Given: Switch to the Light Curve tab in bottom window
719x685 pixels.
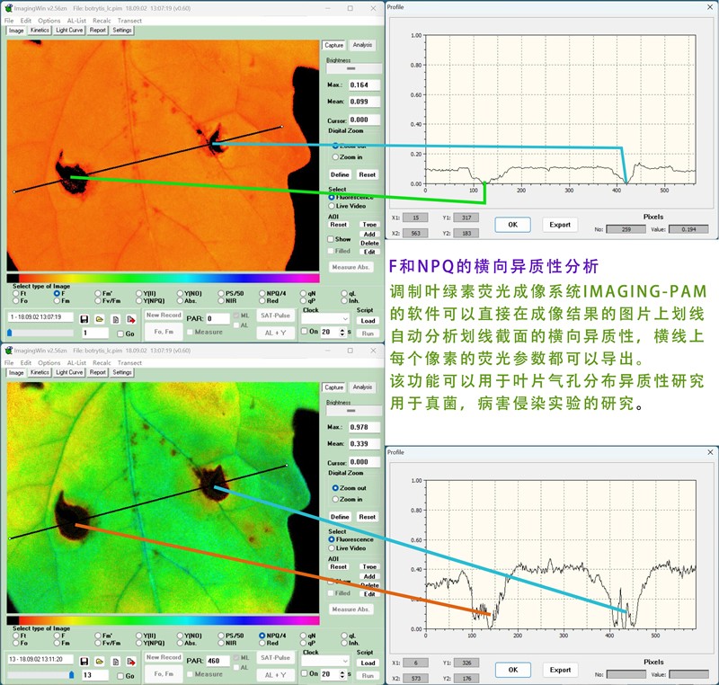Looking at the screenshot, I should pyautogui.click(x=69, y=372).
